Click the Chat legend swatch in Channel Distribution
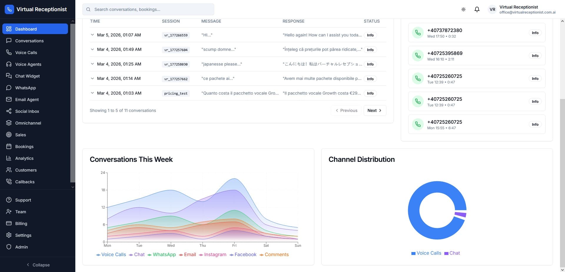This screenshot has height=272, width=565. pos(446,253)
